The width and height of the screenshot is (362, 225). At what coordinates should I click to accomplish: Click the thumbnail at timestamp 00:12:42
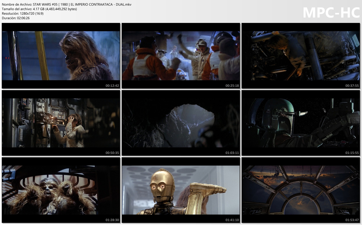coord(61,56)
